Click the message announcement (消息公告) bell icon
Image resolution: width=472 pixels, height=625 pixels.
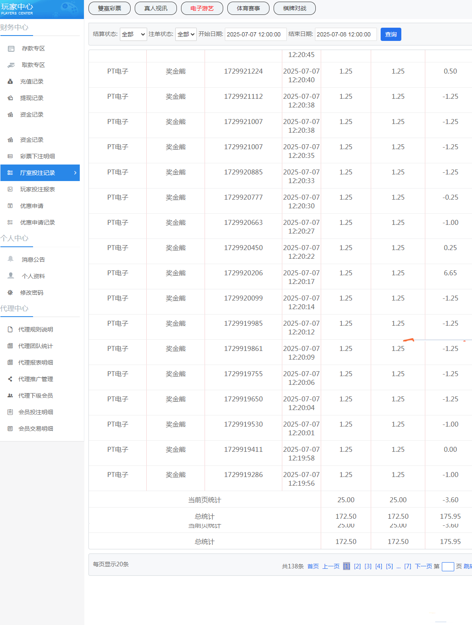click(x=11, y=259)
